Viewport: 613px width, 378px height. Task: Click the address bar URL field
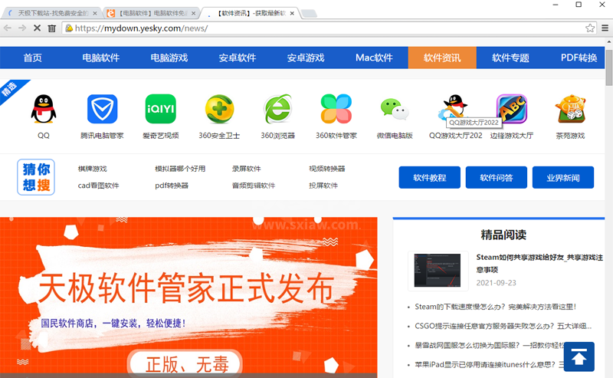pyautogui.click(x=329, y=28)
